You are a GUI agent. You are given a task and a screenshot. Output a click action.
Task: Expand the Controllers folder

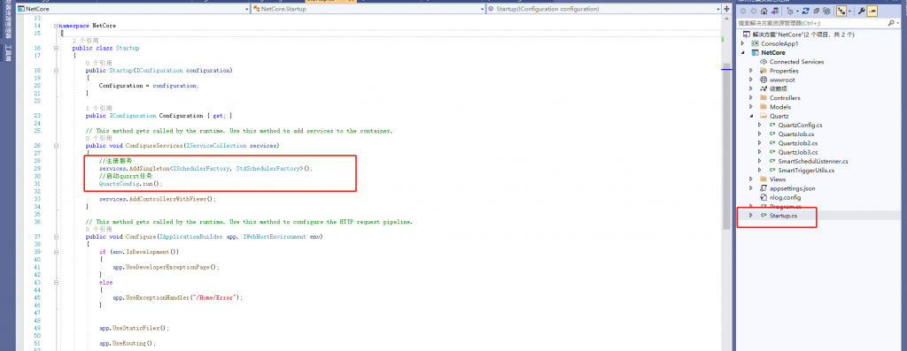click(x=751, y=97)
